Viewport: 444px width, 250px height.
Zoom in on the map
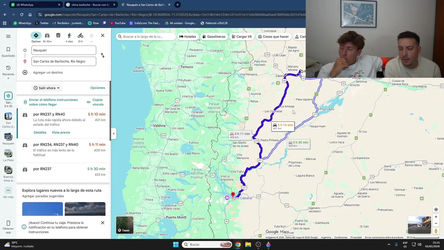[436, 217]
